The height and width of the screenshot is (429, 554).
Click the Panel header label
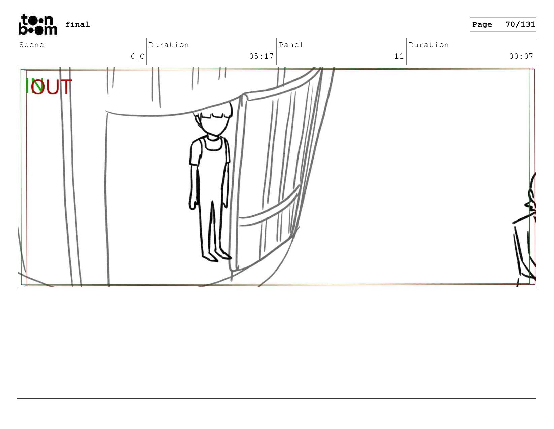tap(291, 45)
